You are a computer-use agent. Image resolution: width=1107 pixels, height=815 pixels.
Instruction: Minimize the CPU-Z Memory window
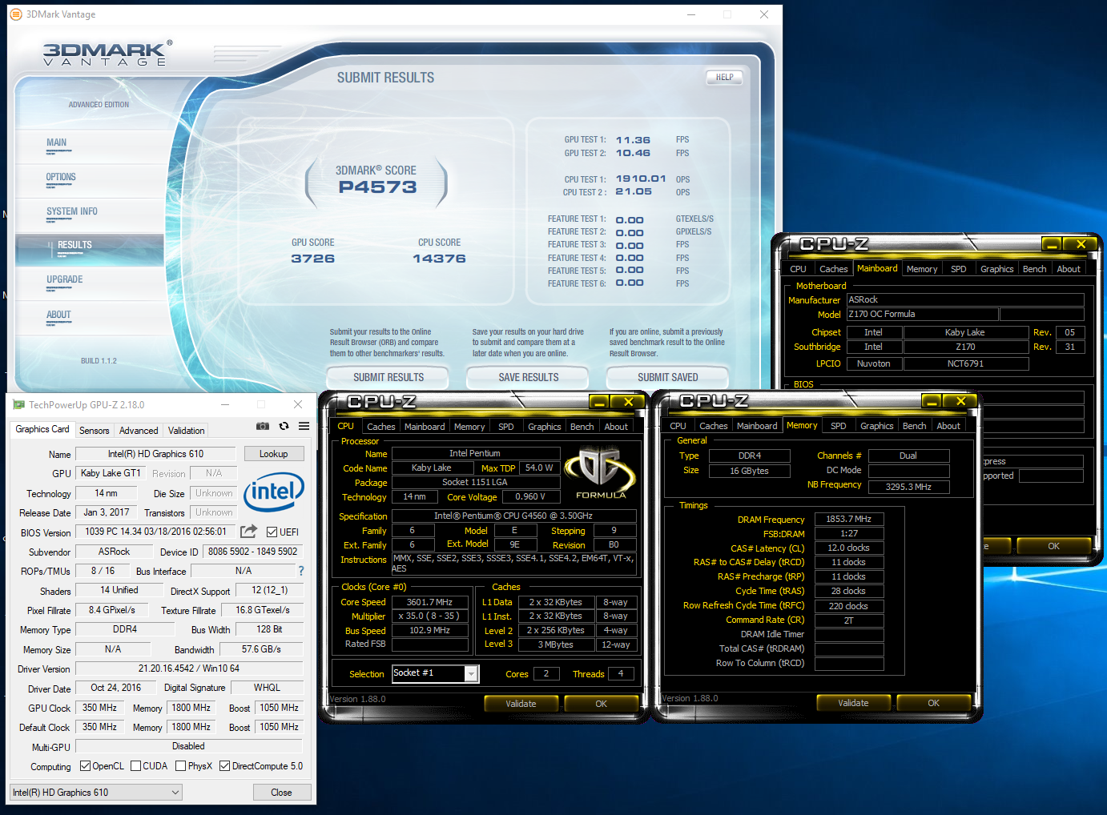932,401
